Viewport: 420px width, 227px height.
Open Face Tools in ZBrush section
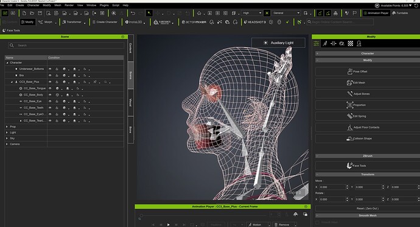click(x=368, y=166)
